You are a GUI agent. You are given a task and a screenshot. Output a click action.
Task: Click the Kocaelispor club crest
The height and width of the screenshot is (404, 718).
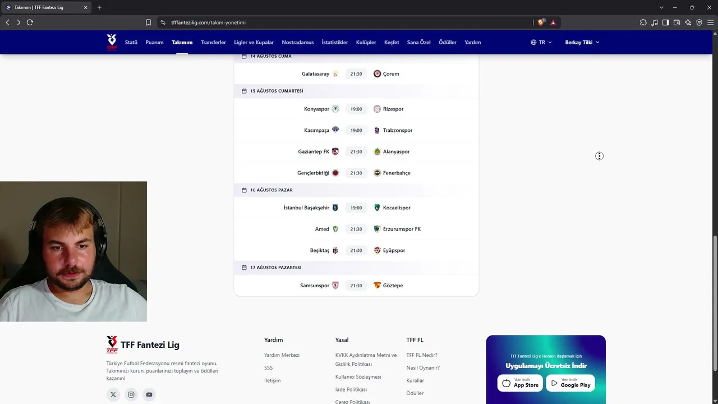click(378, 208)
